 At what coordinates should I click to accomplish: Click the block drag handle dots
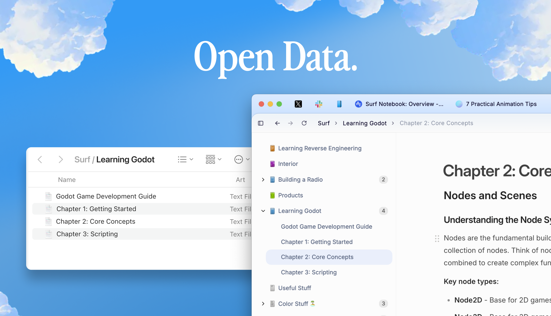coord(437,238)
